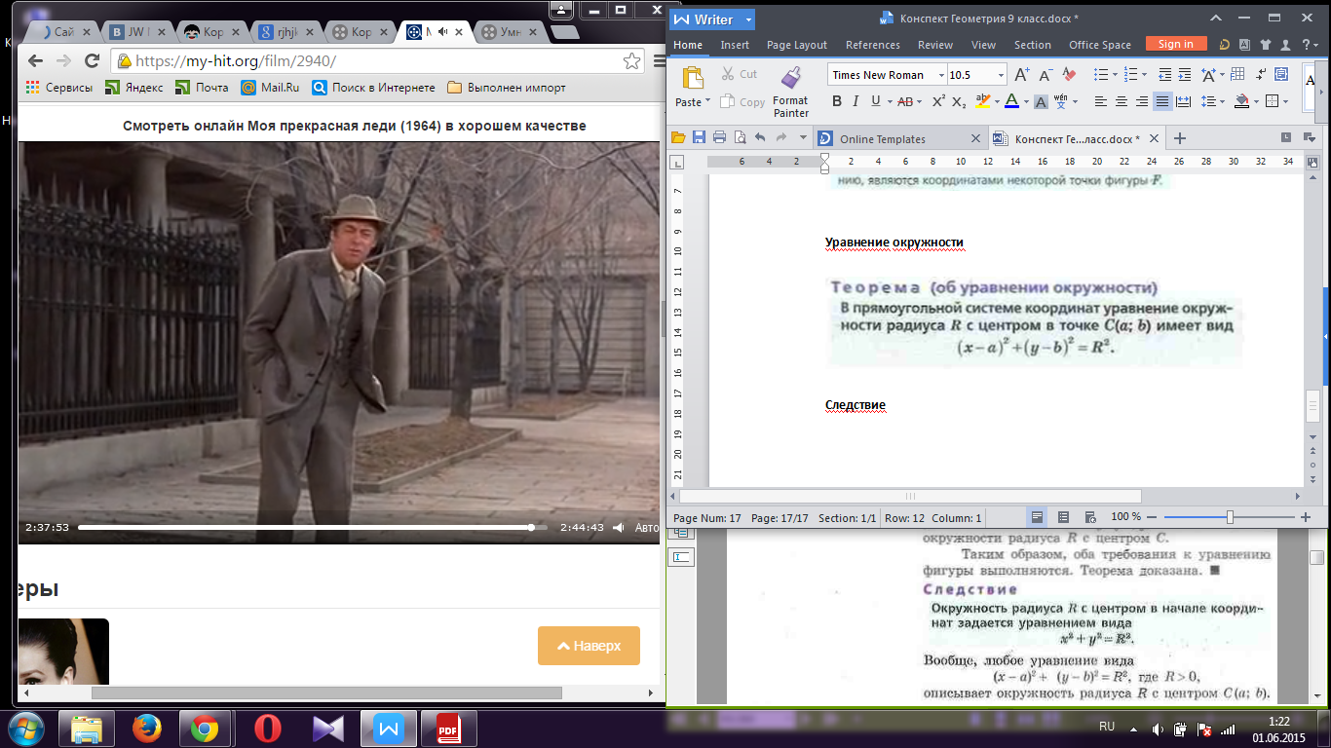Switch to the Review tab
The height and width of the screenshot is (748, 1331).
[x=935, y=45]
